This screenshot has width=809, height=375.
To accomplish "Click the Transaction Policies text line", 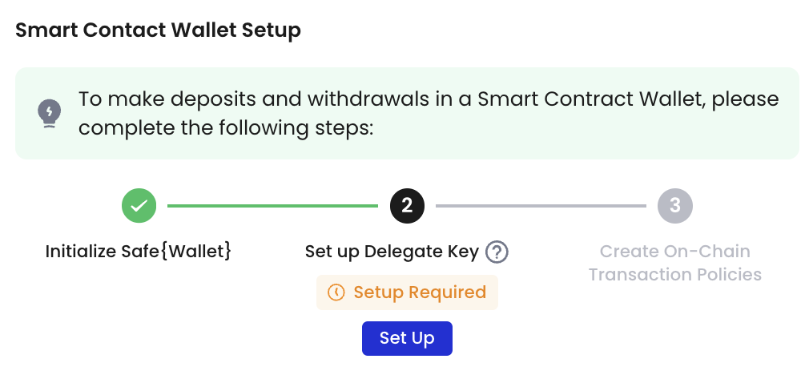I will [x=675, y=274].
